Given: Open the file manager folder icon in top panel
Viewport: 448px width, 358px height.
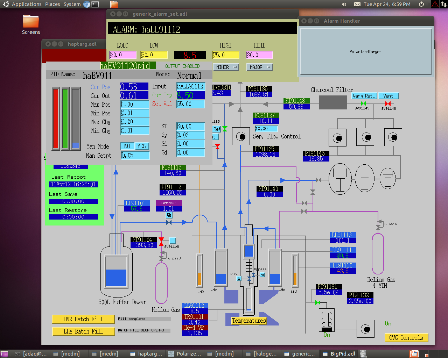Looking at the screenshot, I should coord(114,4).
